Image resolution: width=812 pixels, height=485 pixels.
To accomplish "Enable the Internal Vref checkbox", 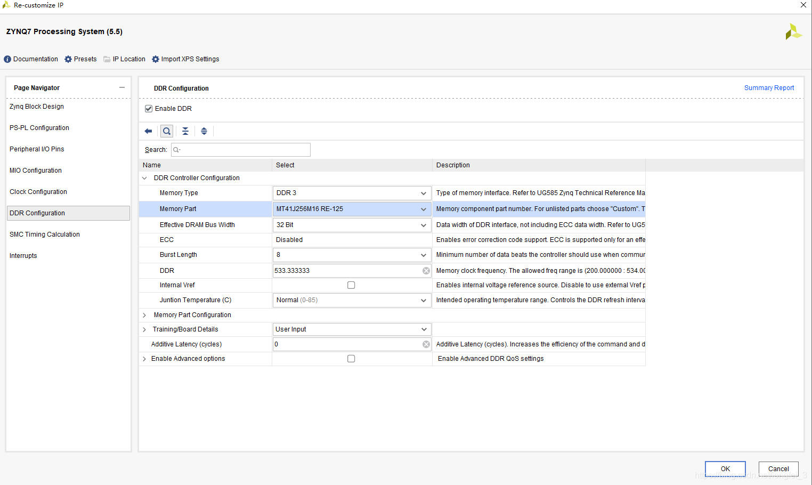I will (351, 285).
